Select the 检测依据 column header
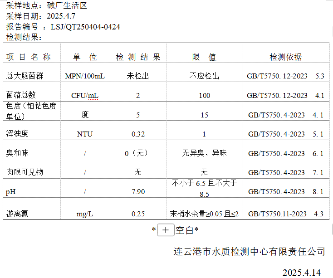This screenshot has width=333, height=278. pyautogui.click(x=285, y=57)
